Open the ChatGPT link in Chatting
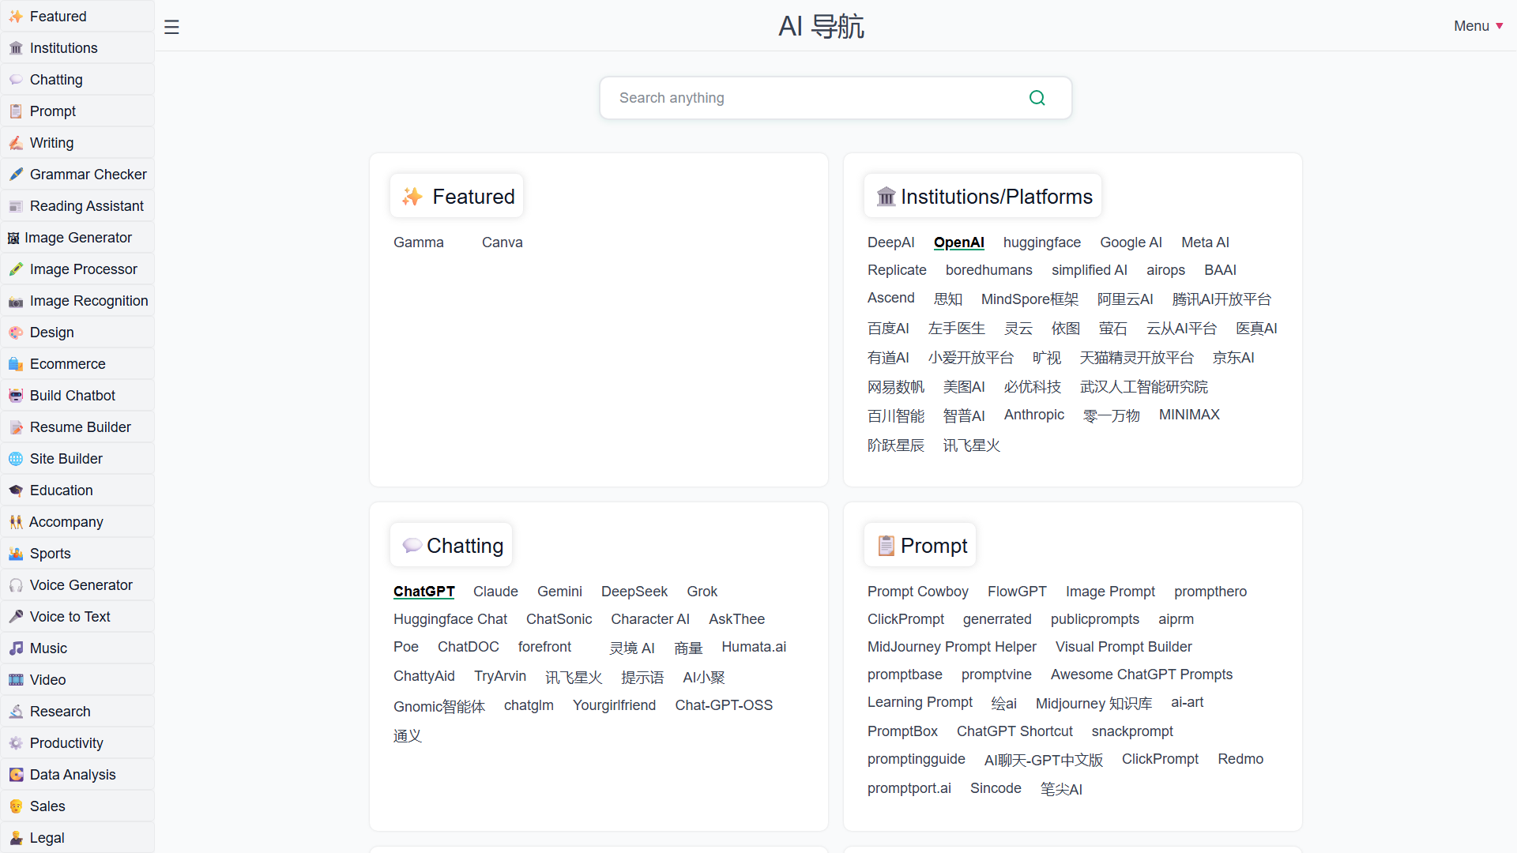1517x853 pixels. point(423,591)
